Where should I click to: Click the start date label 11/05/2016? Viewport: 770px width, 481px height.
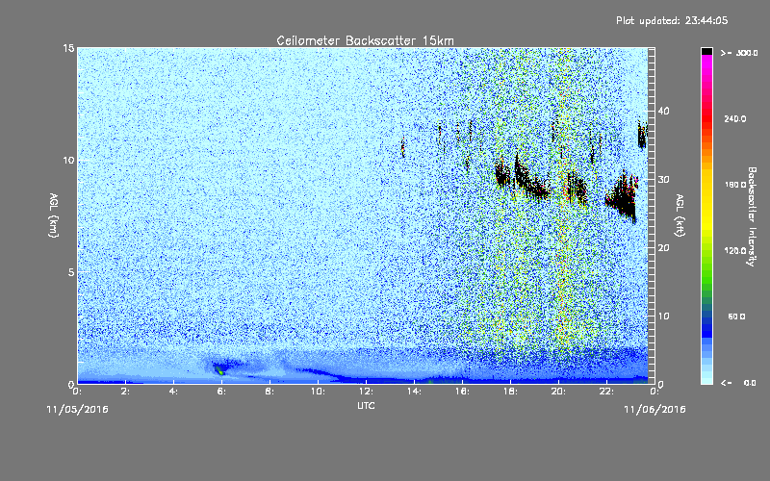77,410
